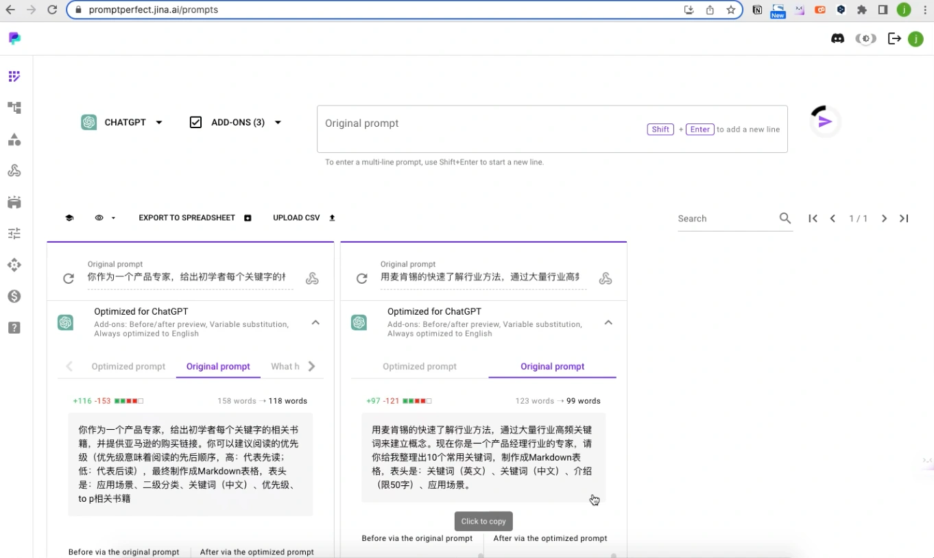The width and height of the screenshot is (934, 558).
Task: Go to first page of prompts
Action: pyautogui.click(x=813, y=219)
